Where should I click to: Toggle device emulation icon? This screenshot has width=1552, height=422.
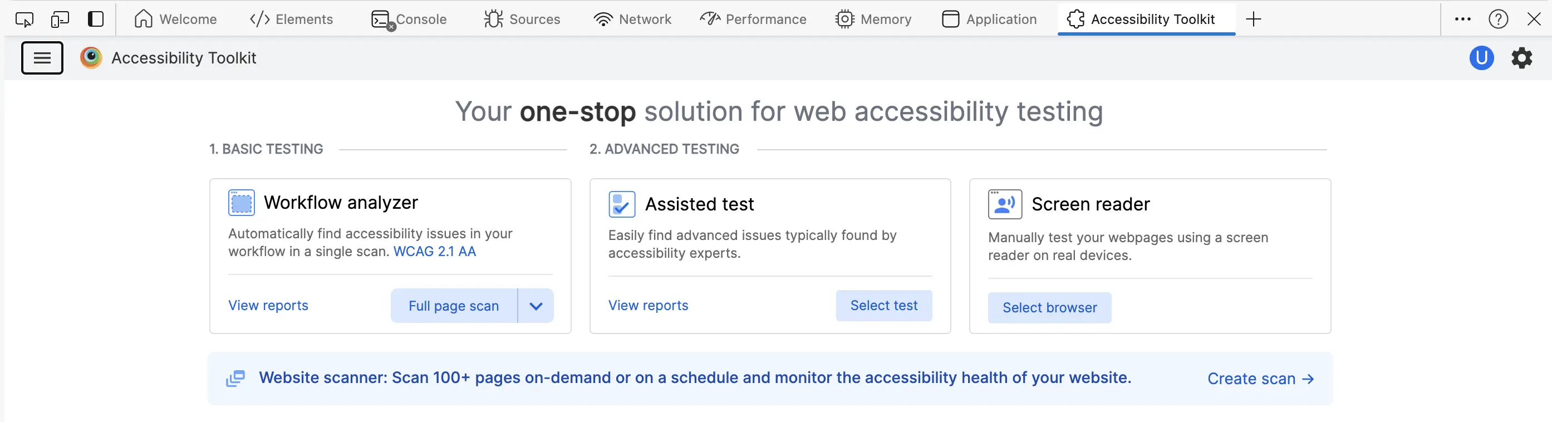(x=60, y=19)
